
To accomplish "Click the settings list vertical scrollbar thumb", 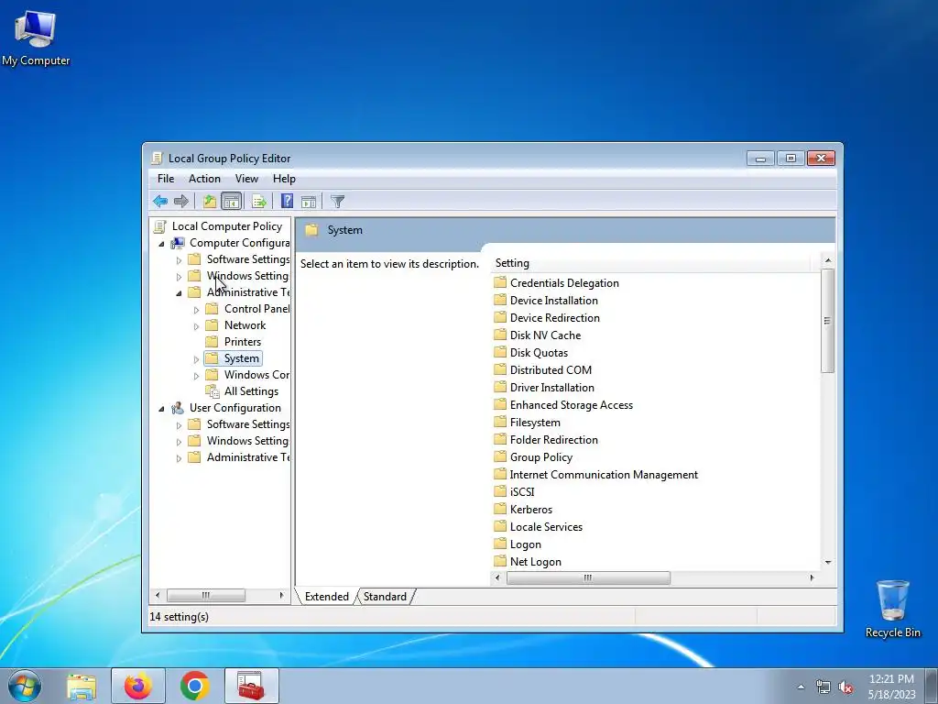I will pos(827,321).
